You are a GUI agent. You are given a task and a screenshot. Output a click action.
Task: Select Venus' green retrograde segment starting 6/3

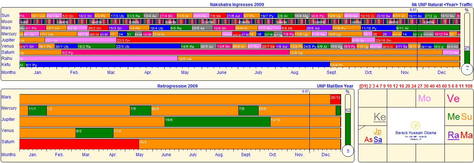94,133
